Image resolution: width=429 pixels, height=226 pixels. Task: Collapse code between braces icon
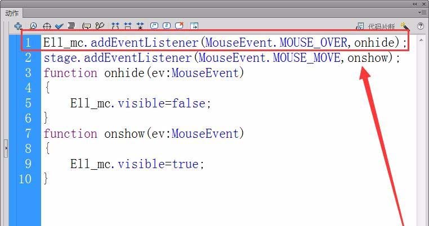pos(115,26)
